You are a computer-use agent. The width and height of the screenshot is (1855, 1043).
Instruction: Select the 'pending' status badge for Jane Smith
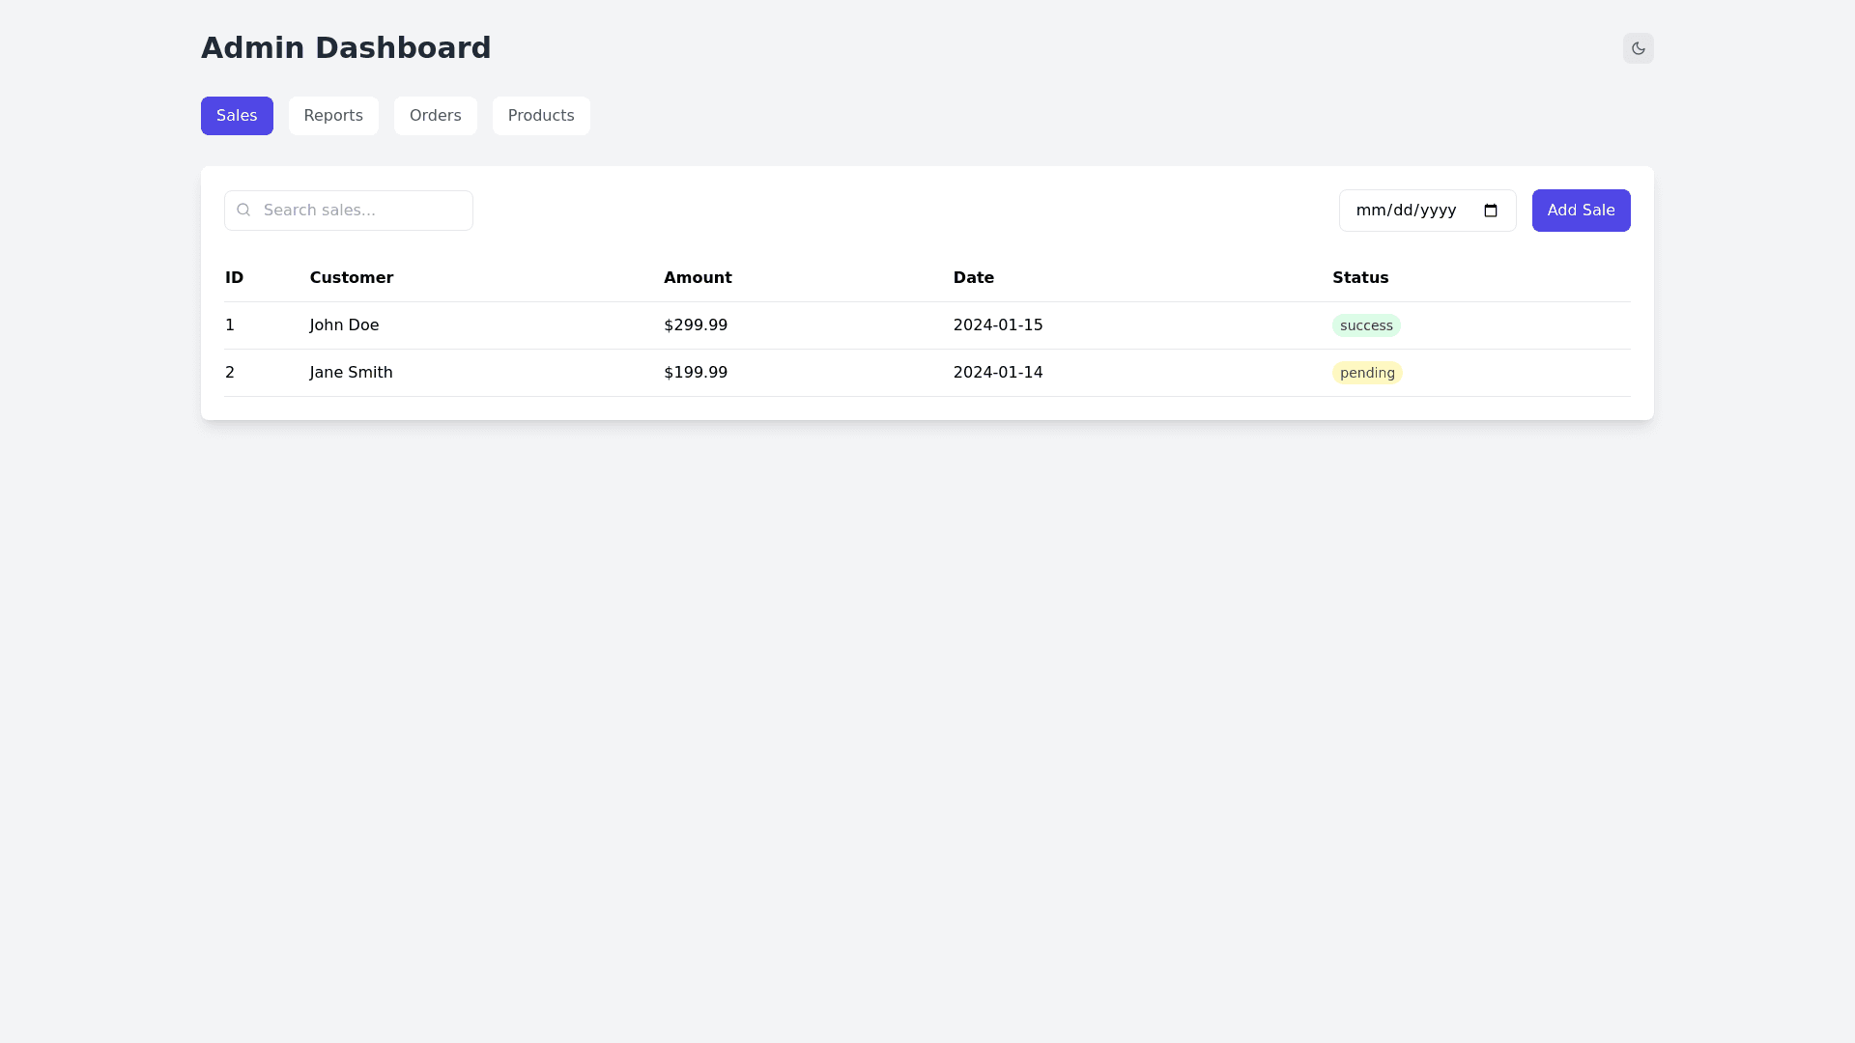click(x=1366, y=373)
